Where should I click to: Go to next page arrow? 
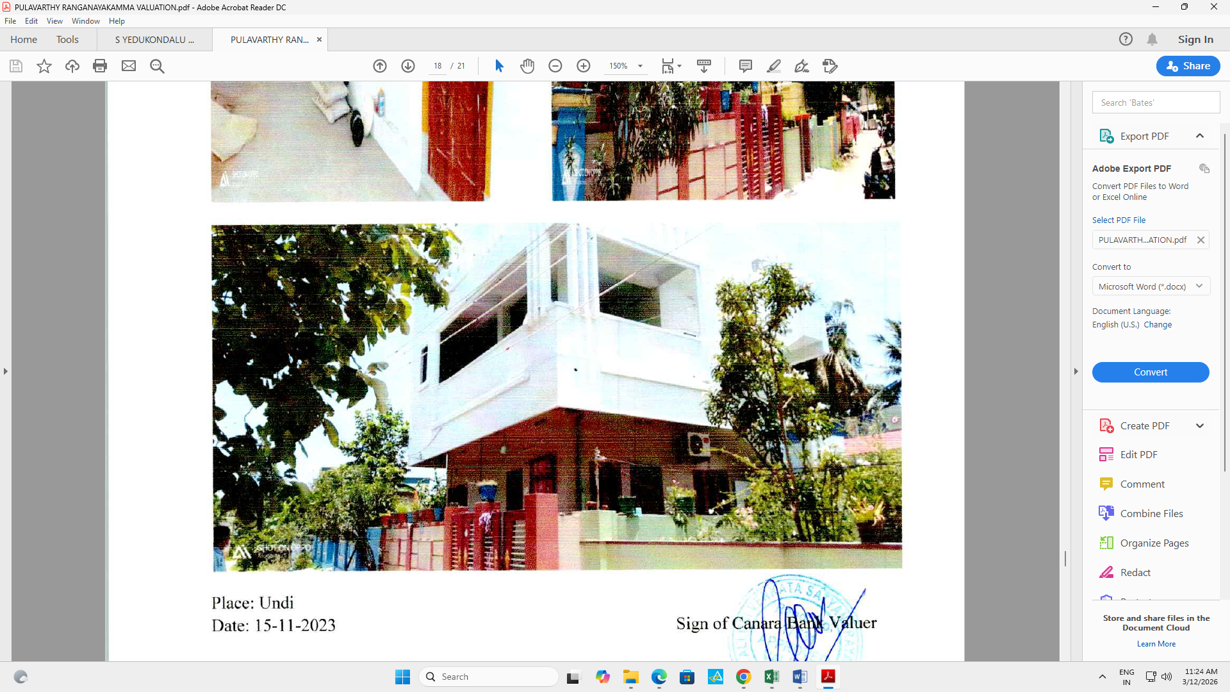[x=408, y=66]
